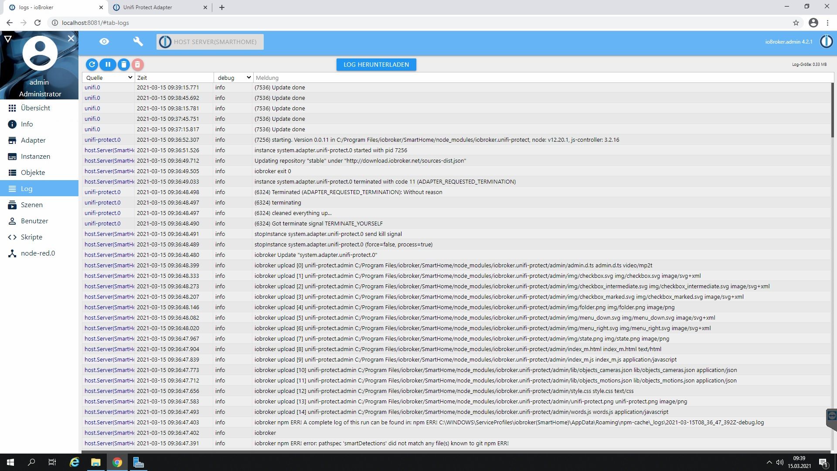This screenshot has height=471, width=837.
Task: Click the browser forward arrow
Action: [x=24, y=23]
